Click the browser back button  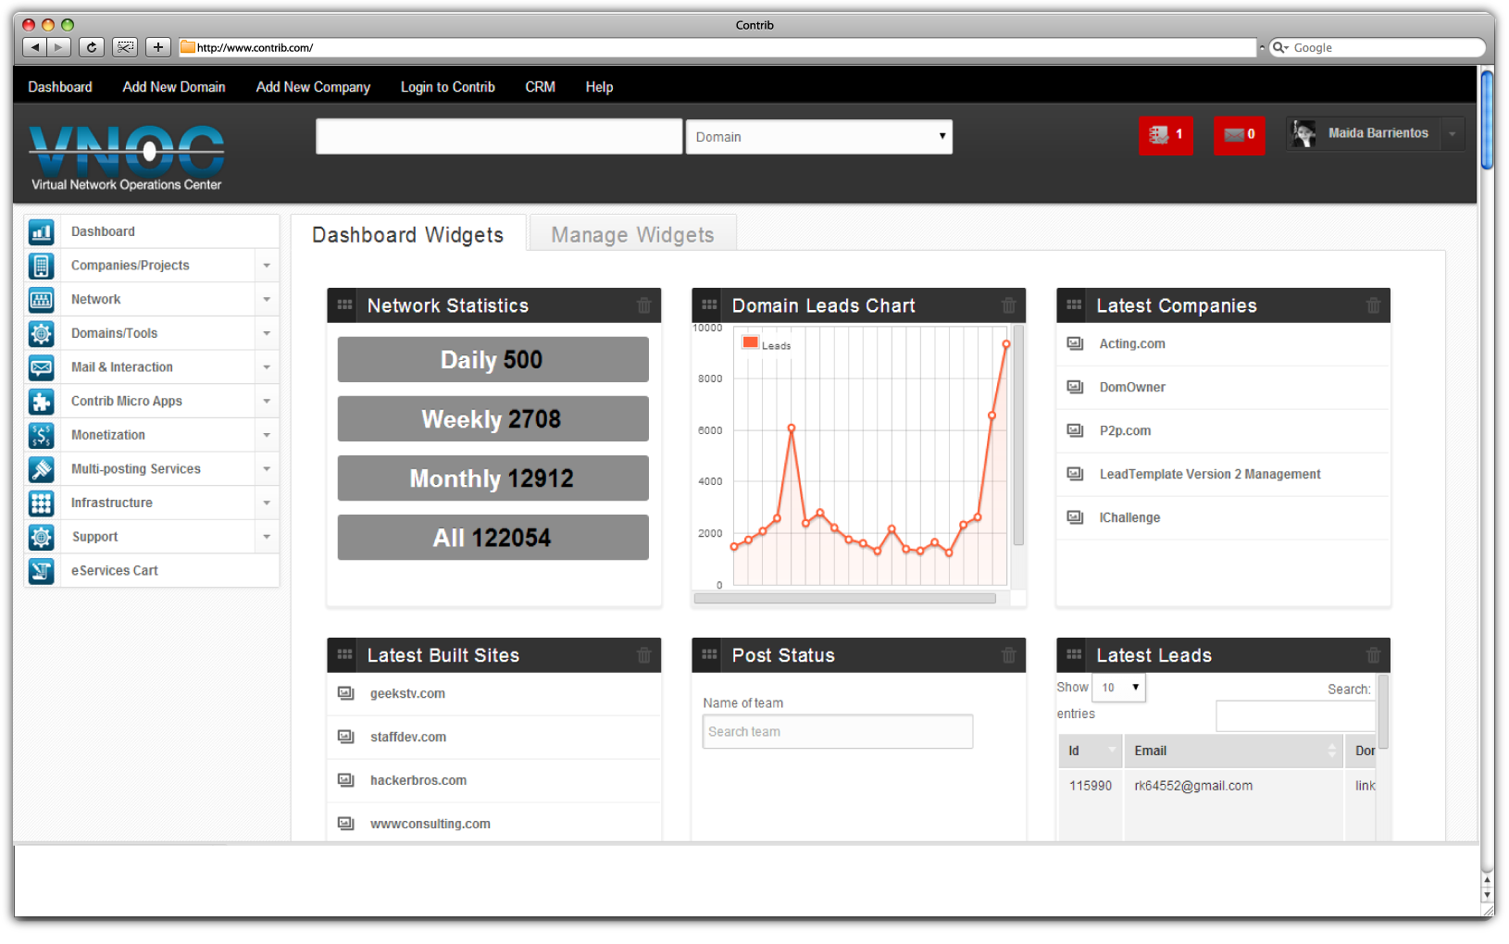(x=35, y=47)
